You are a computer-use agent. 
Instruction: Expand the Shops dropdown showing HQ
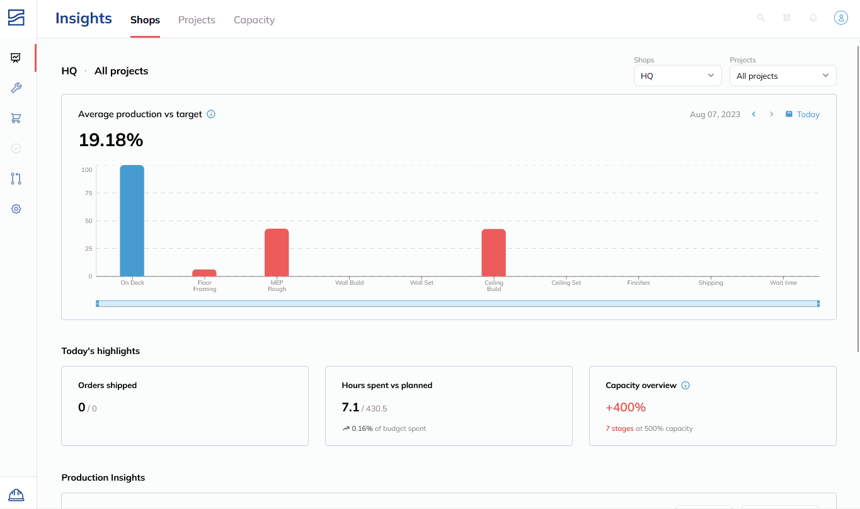[x=677, y=76]
